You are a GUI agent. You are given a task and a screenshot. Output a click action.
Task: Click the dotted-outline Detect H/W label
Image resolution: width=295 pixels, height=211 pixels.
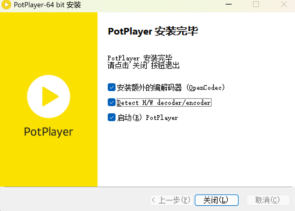pyautogui.click(x=164, y=102)
